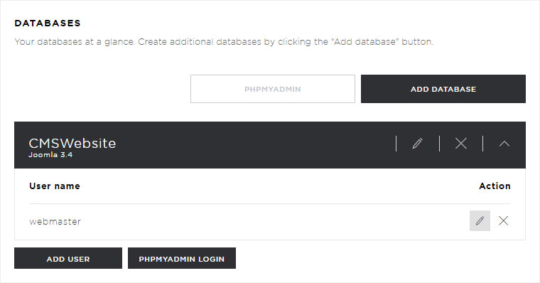Select the webmaster user name

(55, 222)
